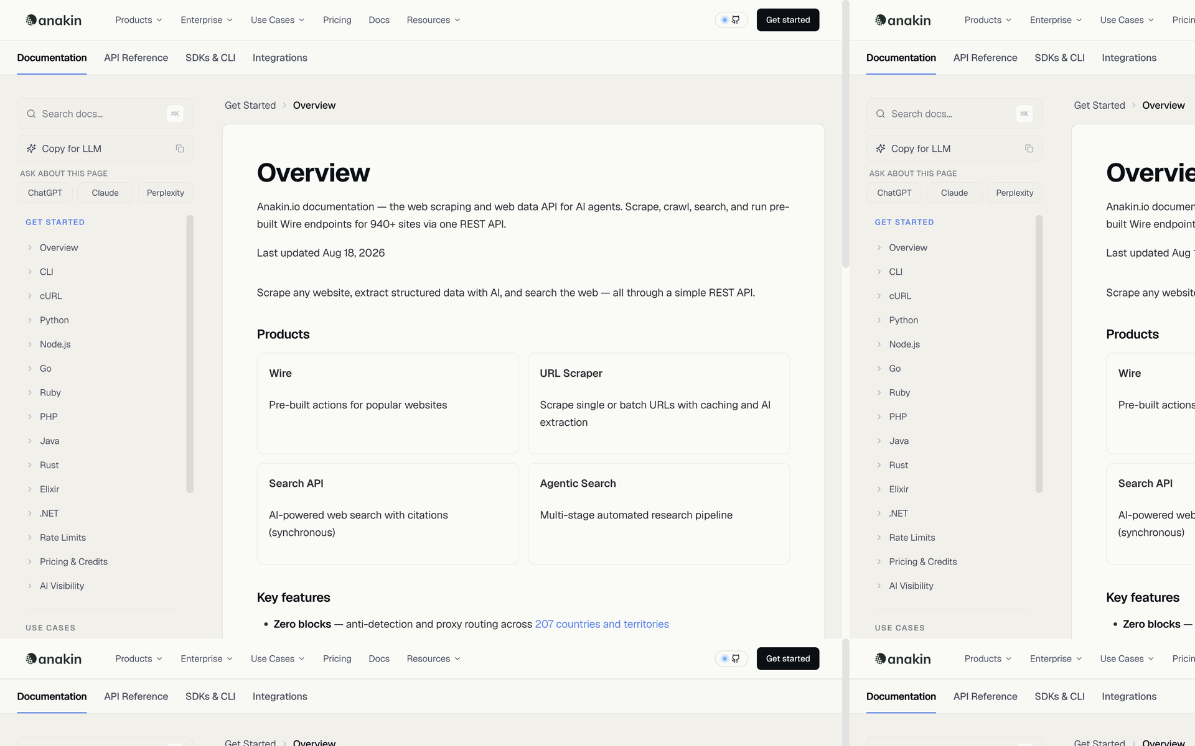Toggle the blue dot switch in the top-left page header
The height and width of the screenshot is (746, 1195).
click(x=724, y=20)
